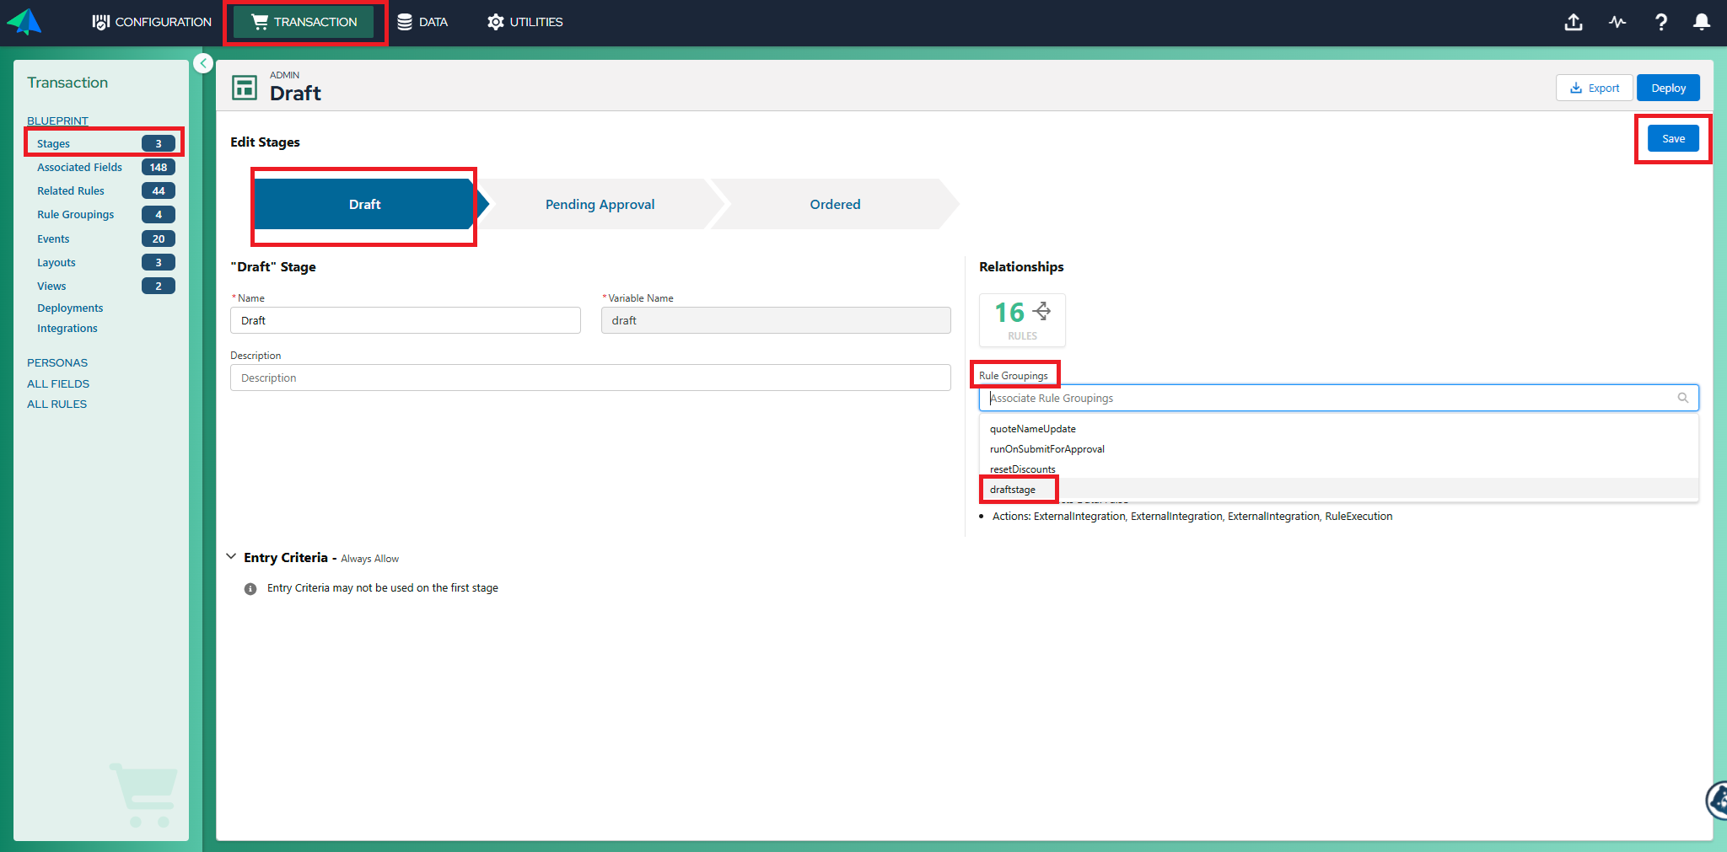The width and height of the screenshot is (1727, 852).
Task: Click the stage Name input field
Action: (406, 320)
